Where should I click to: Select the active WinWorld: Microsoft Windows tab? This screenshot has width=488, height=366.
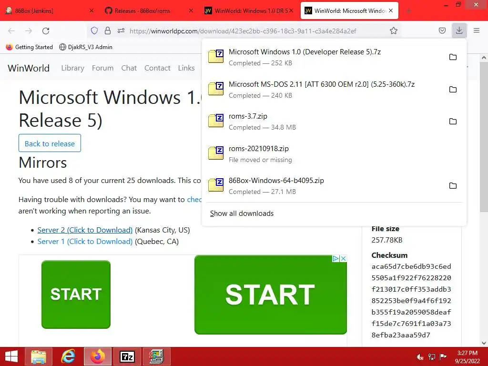point(349,11)
